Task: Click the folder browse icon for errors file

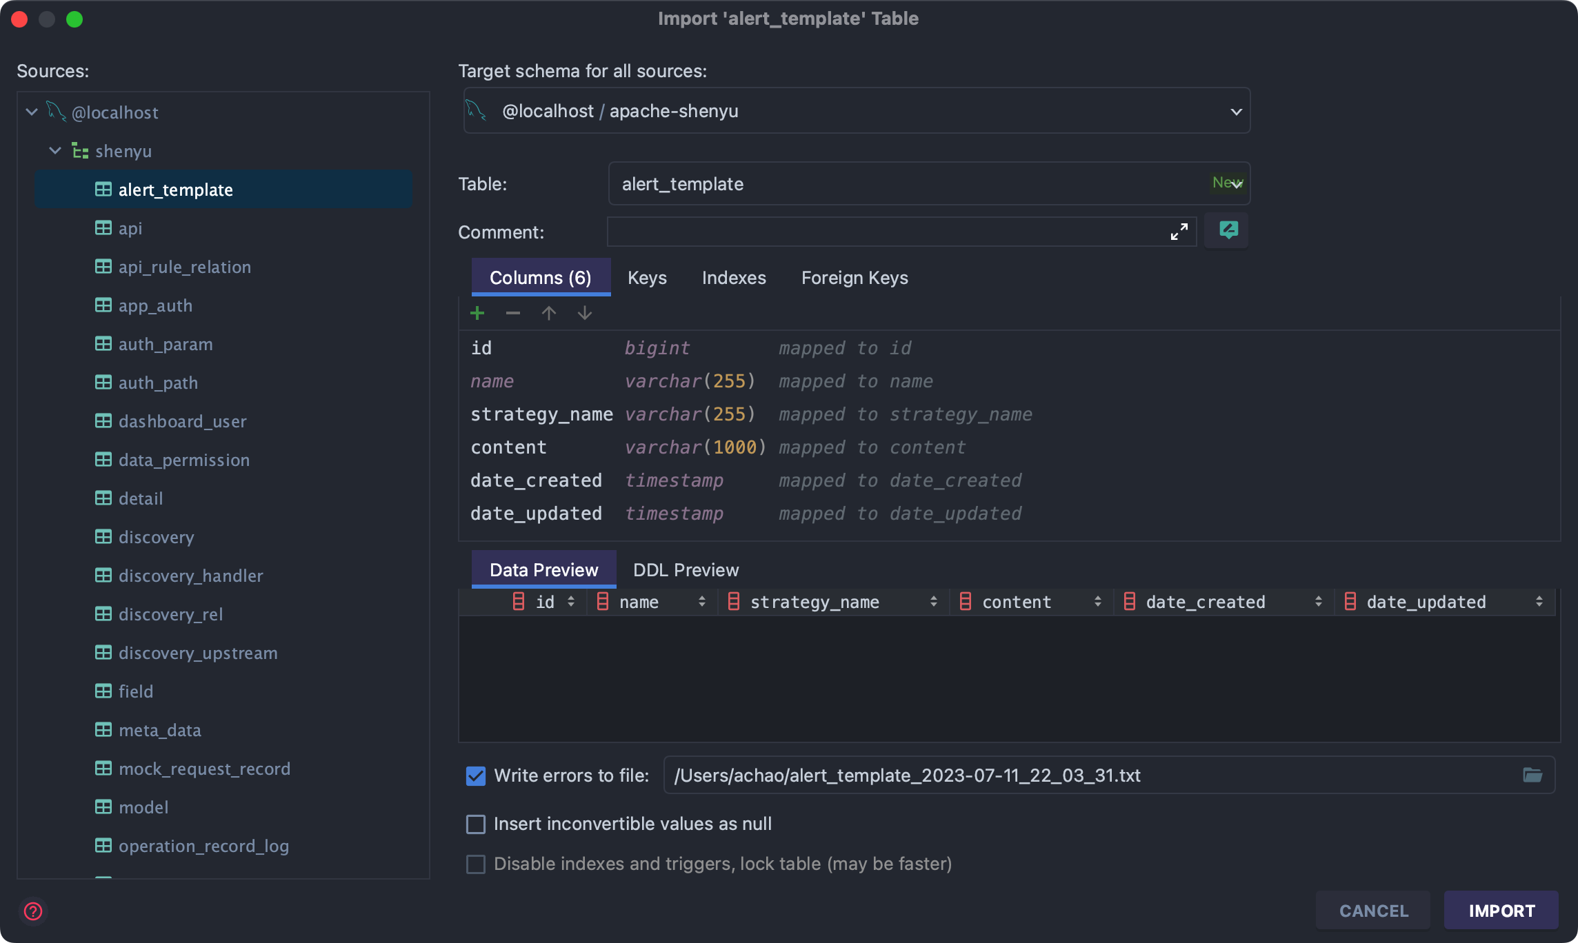Action: [x=1532, y=775]
